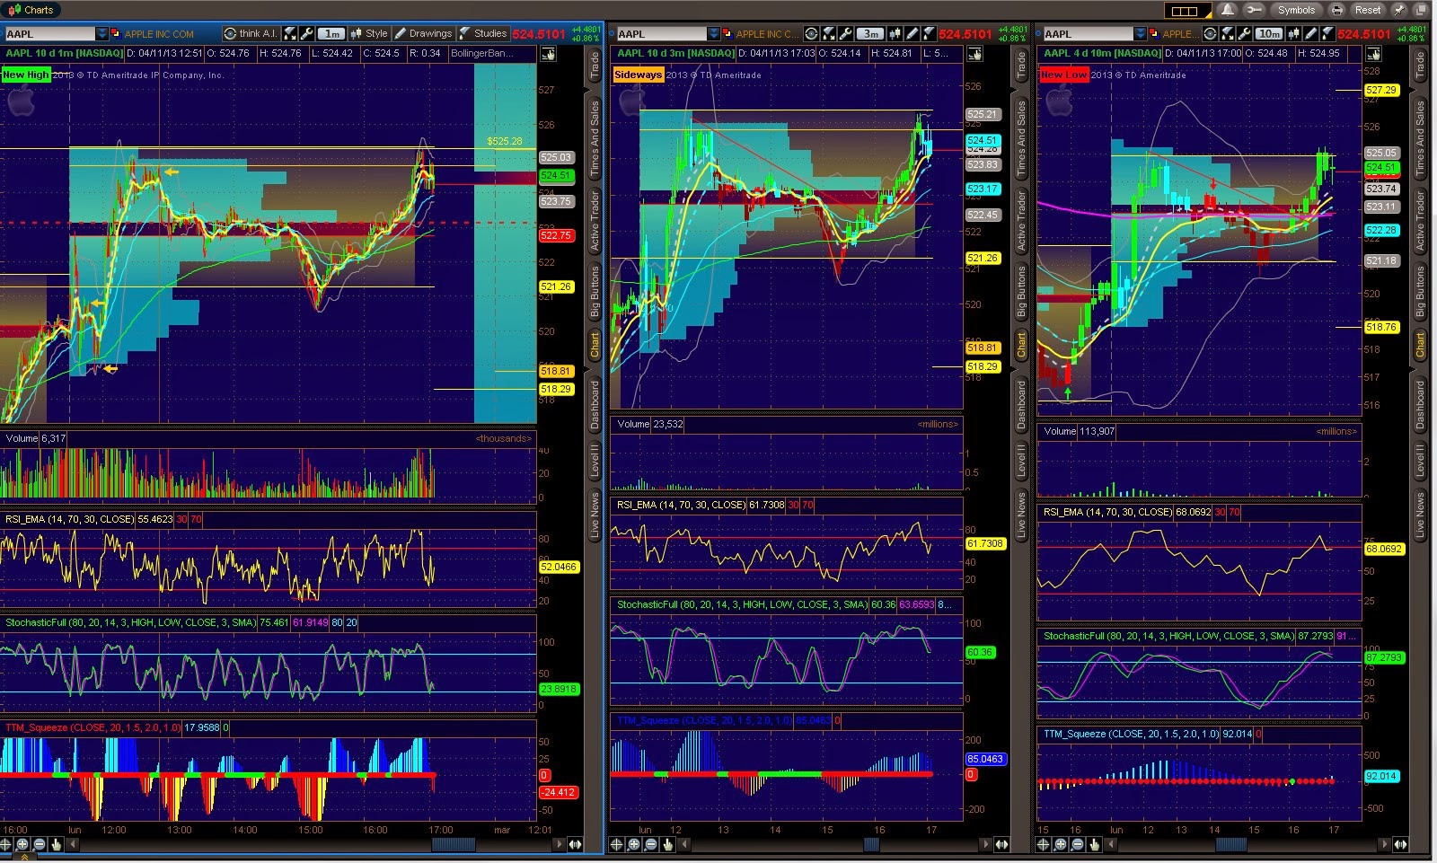The image size is (1437, 863).
Task: Open the wrench settings in the 10m chart
Action: coord(1244,33)
